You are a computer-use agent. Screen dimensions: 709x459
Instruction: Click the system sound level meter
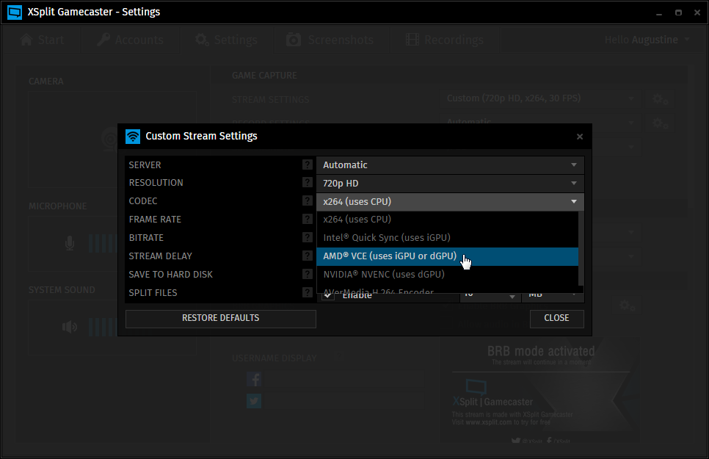coord(103,327)
